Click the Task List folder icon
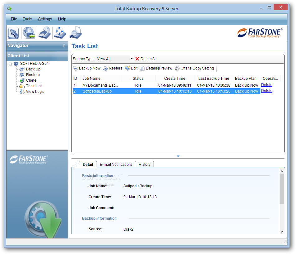The width and height of the screenshot is (296, 254). click(x=22, y=86)
